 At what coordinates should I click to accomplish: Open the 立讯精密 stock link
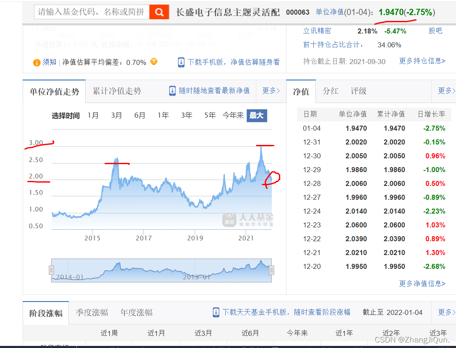pyautogui.click(x=317, y=31)
